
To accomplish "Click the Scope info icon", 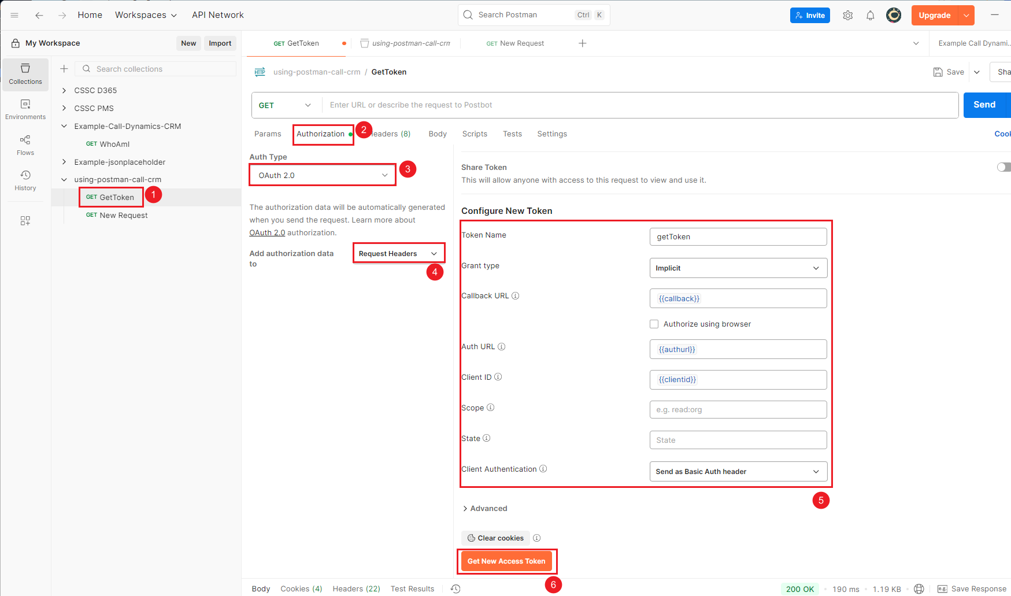I will 491,408.
